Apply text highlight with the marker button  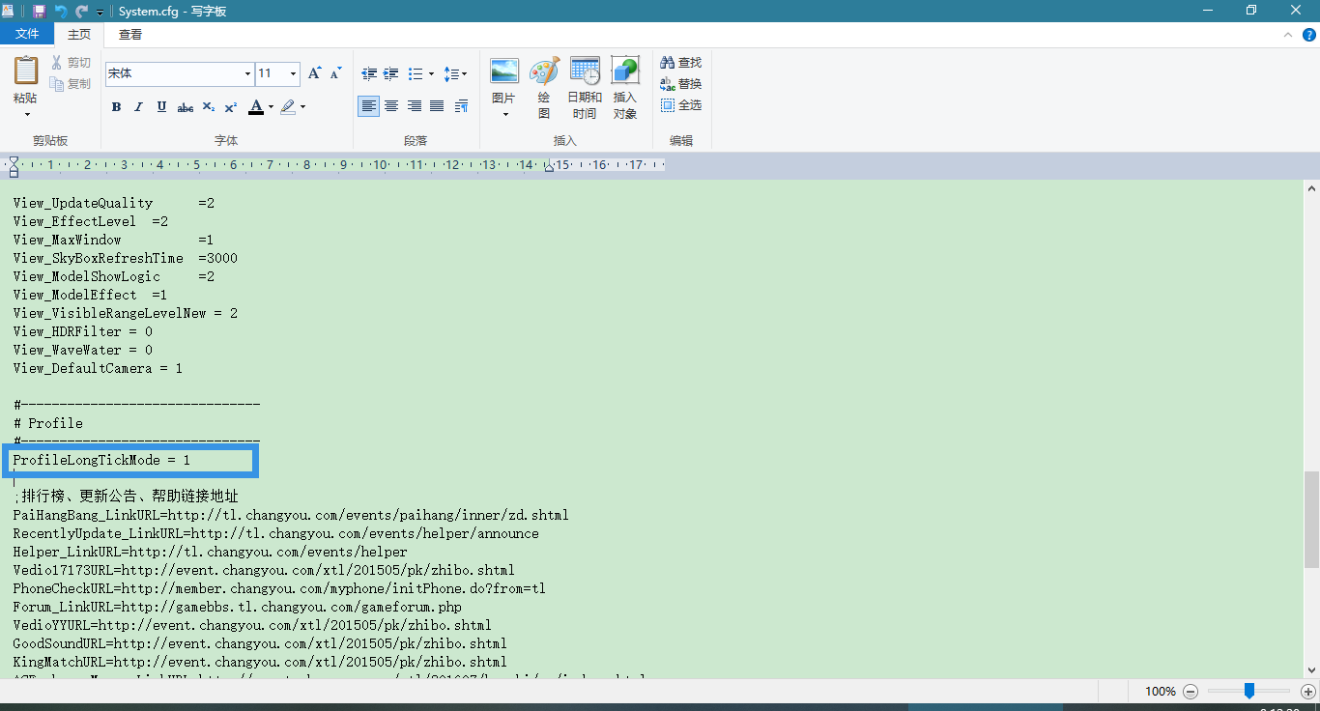(x=288, y=107)
